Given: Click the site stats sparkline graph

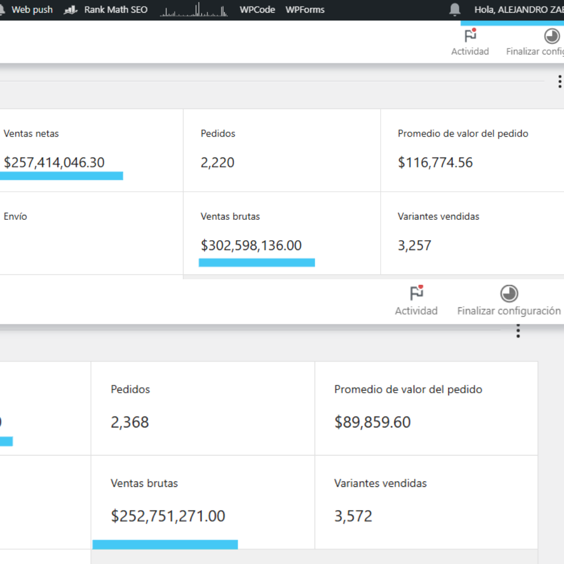Looking at the screenshot, I should pyautogui.click(x=193, y=10).
